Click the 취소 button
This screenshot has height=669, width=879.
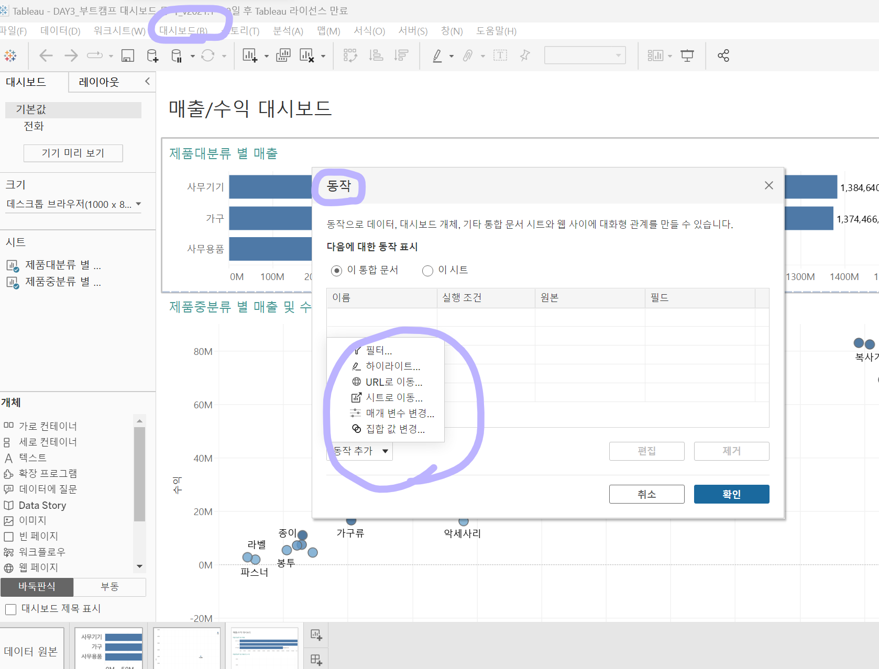coord(646,494)
